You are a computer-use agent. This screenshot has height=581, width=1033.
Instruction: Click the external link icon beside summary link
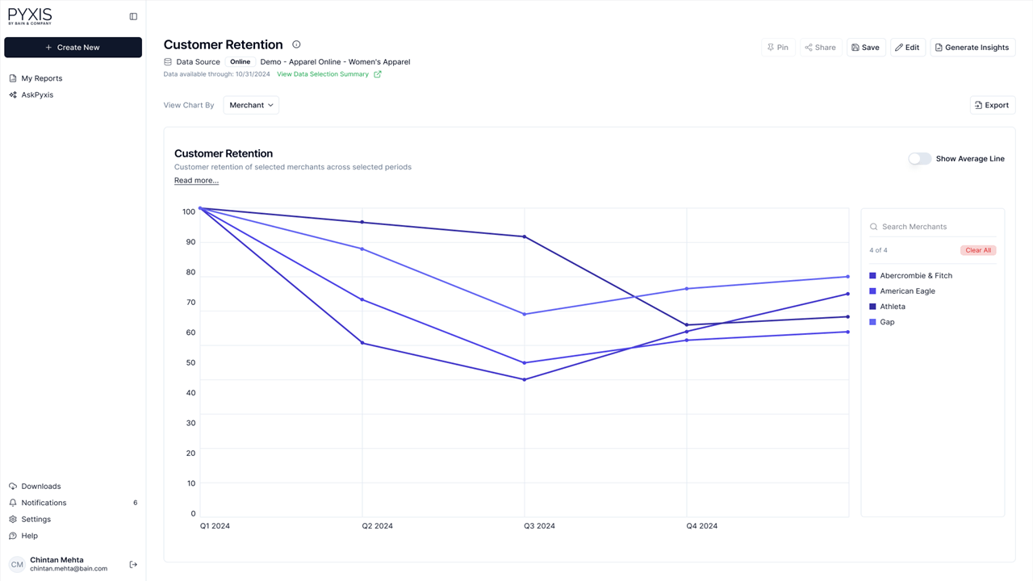pos(378,74)
